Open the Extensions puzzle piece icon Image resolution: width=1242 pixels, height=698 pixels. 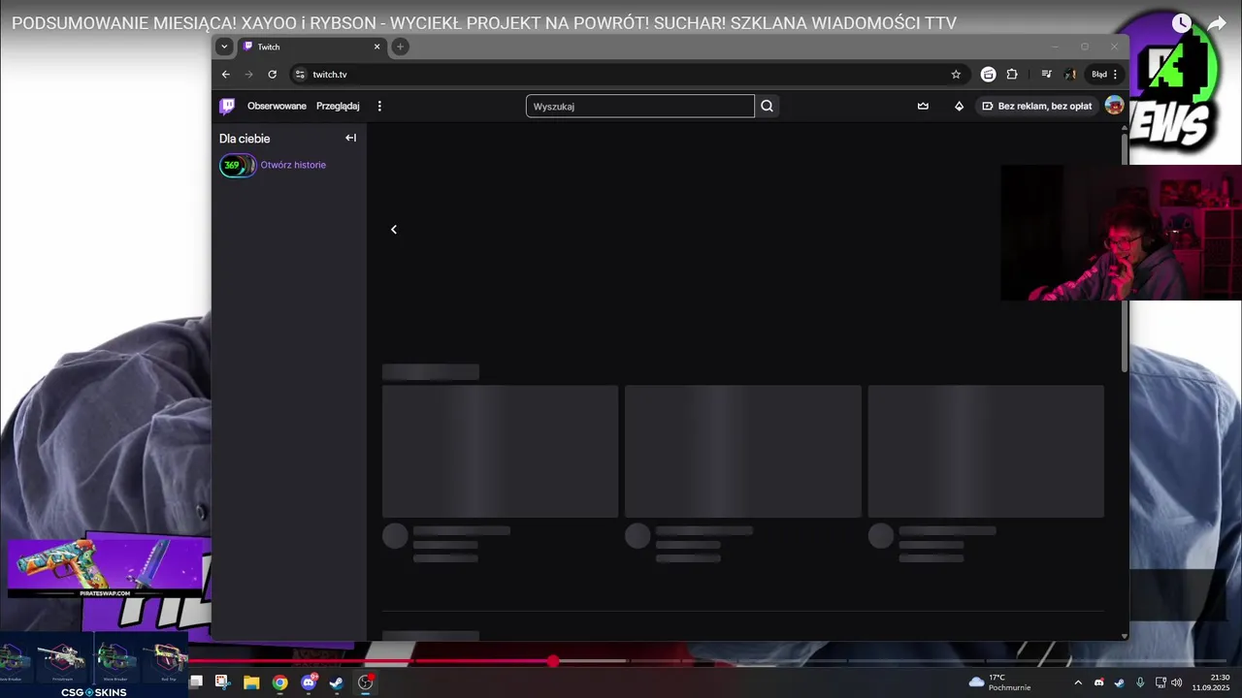coord(1012,74)
